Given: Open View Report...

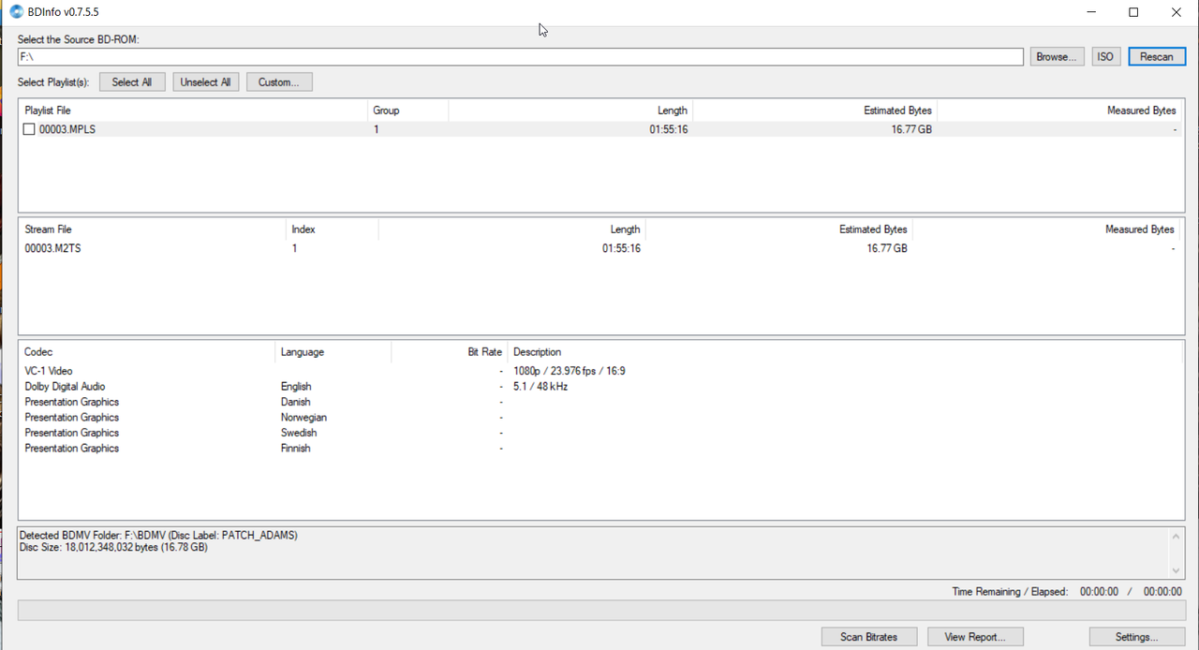Looking at the screenshot, I should [975, 637].
